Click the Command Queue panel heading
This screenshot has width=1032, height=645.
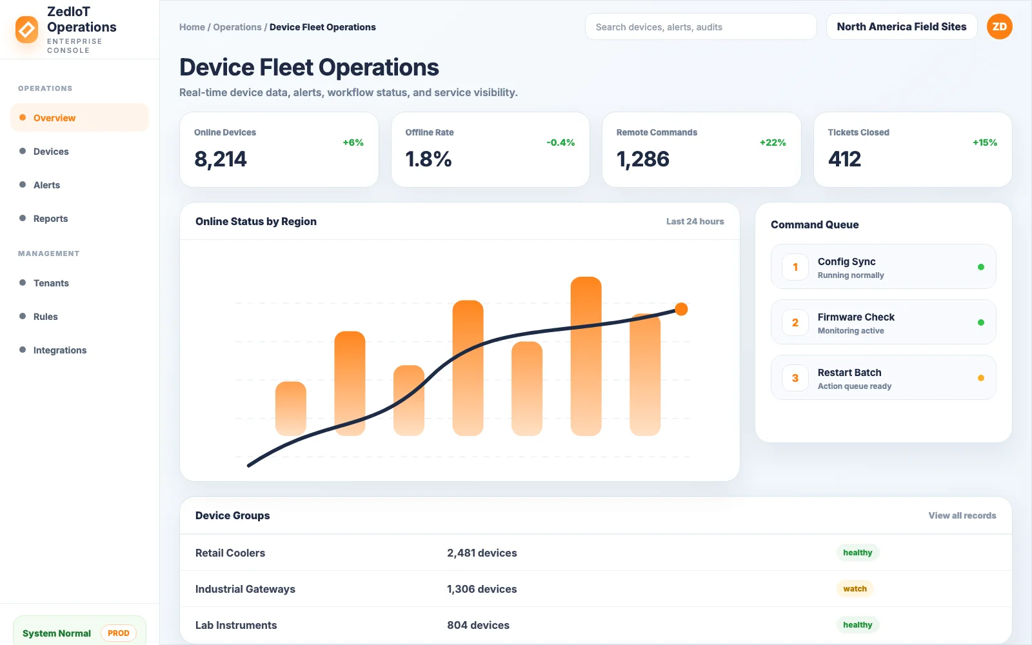click(815, 224)
